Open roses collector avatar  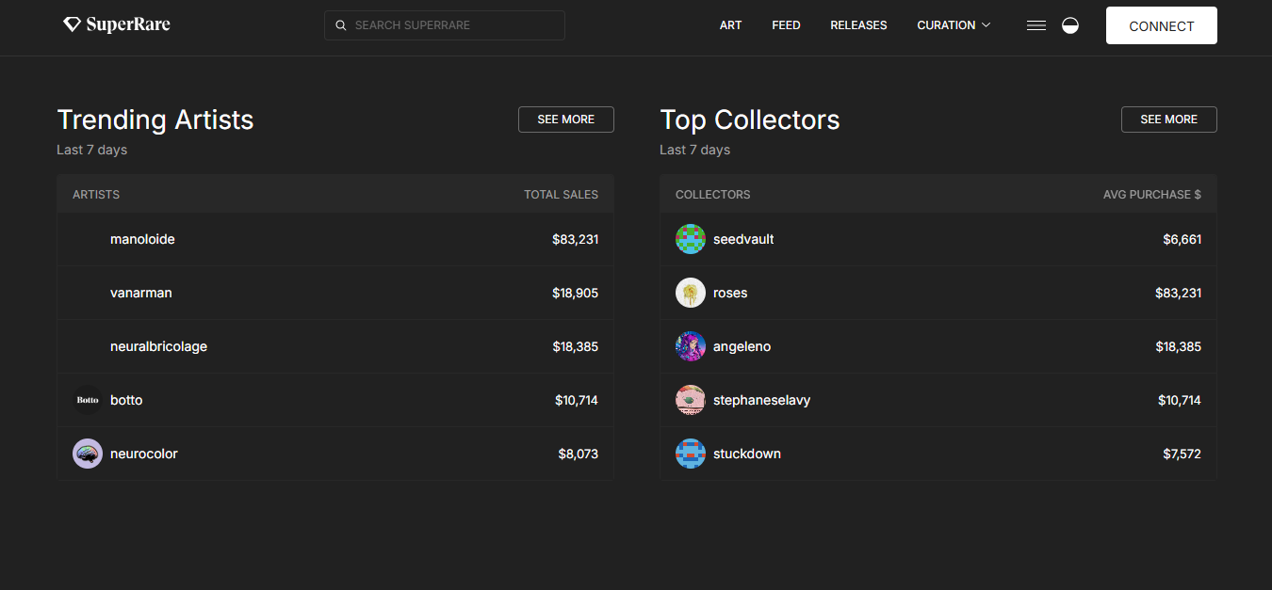[691, 293]
